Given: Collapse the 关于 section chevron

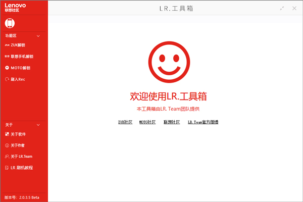Looking at the screenshot, I should coord(38,125).
